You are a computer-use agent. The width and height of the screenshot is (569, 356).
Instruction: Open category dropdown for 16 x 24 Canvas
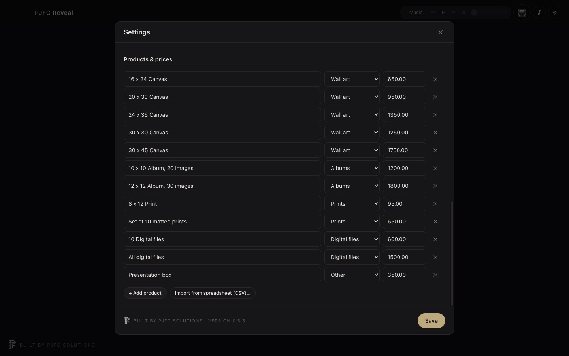tap(352, 79)
